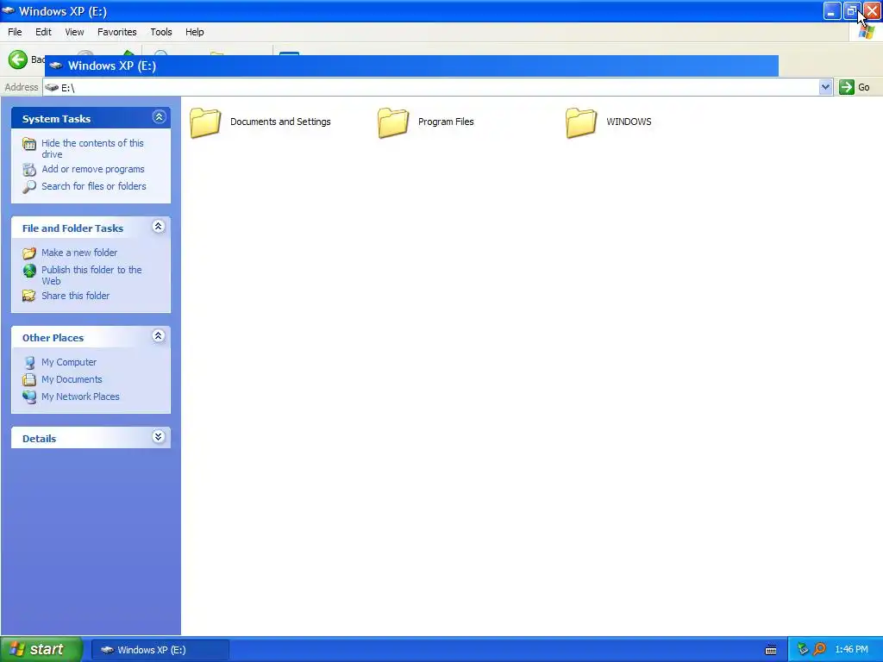Click the My Network Places icon

(x=29, y=397)
